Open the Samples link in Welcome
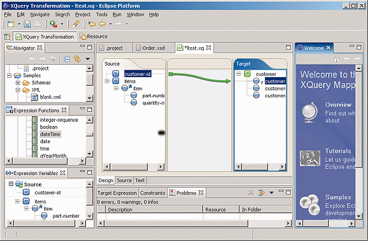368x241 pixels. click(x=338, y=197)
